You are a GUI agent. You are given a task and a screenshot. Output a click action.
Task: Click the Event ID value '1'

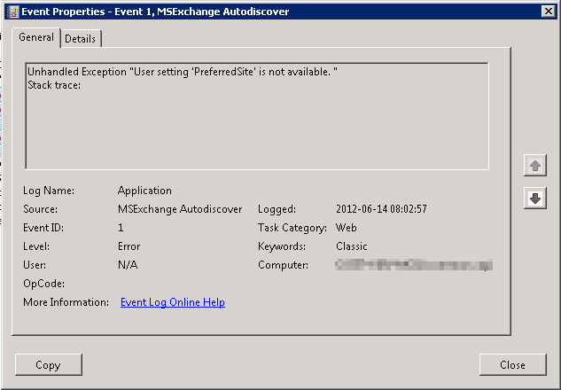tap(121, 228)
